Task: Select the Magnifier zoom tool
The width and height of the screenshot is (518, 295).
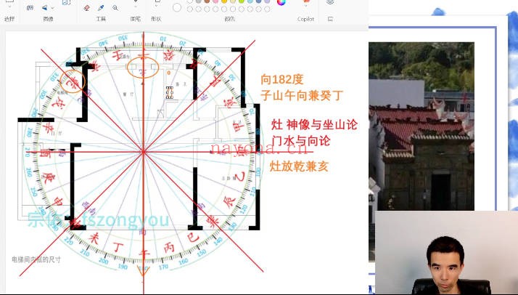Action: click(115, 8)
